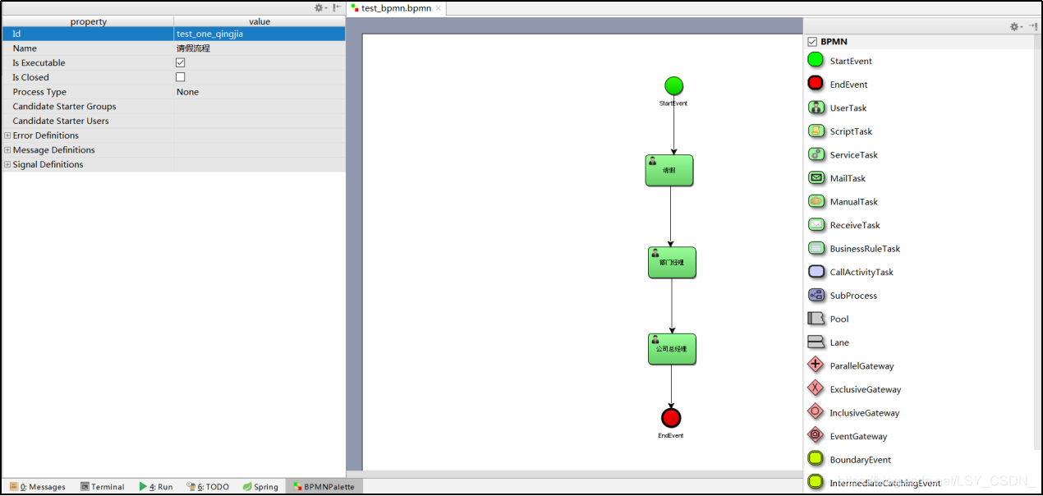
Task: Pick the UserTask palette icon
Action: [816, 107]
